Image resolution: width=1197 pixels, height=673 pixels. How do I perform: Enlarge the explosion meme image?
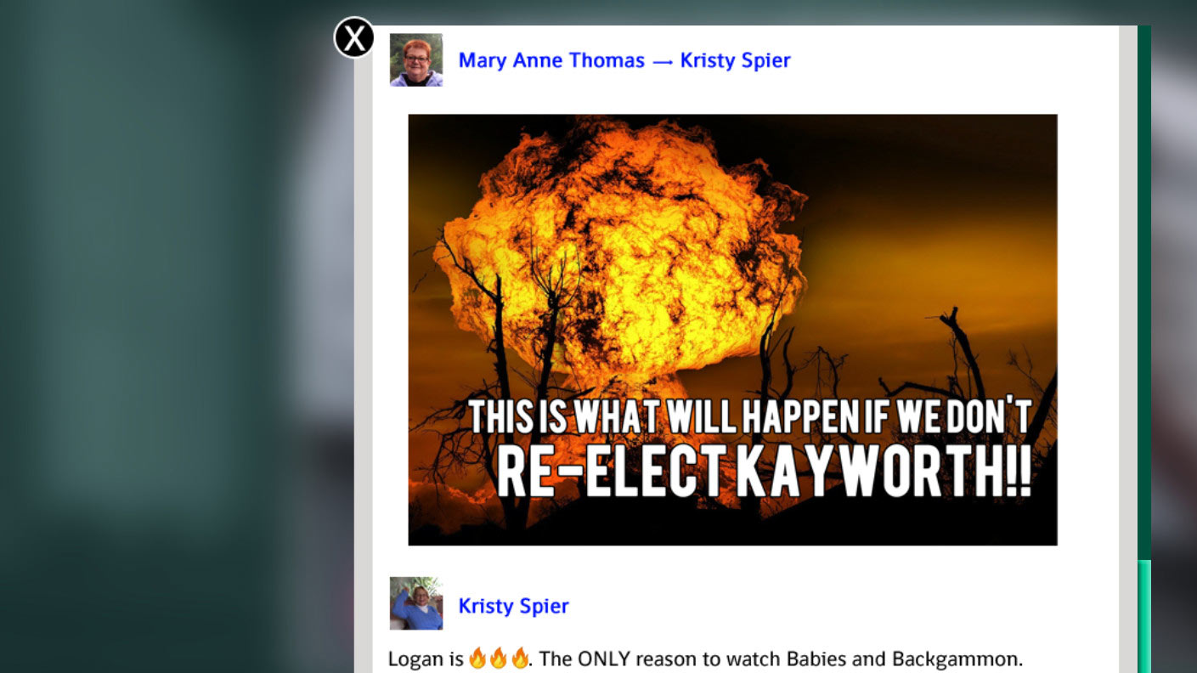point(732,330)
